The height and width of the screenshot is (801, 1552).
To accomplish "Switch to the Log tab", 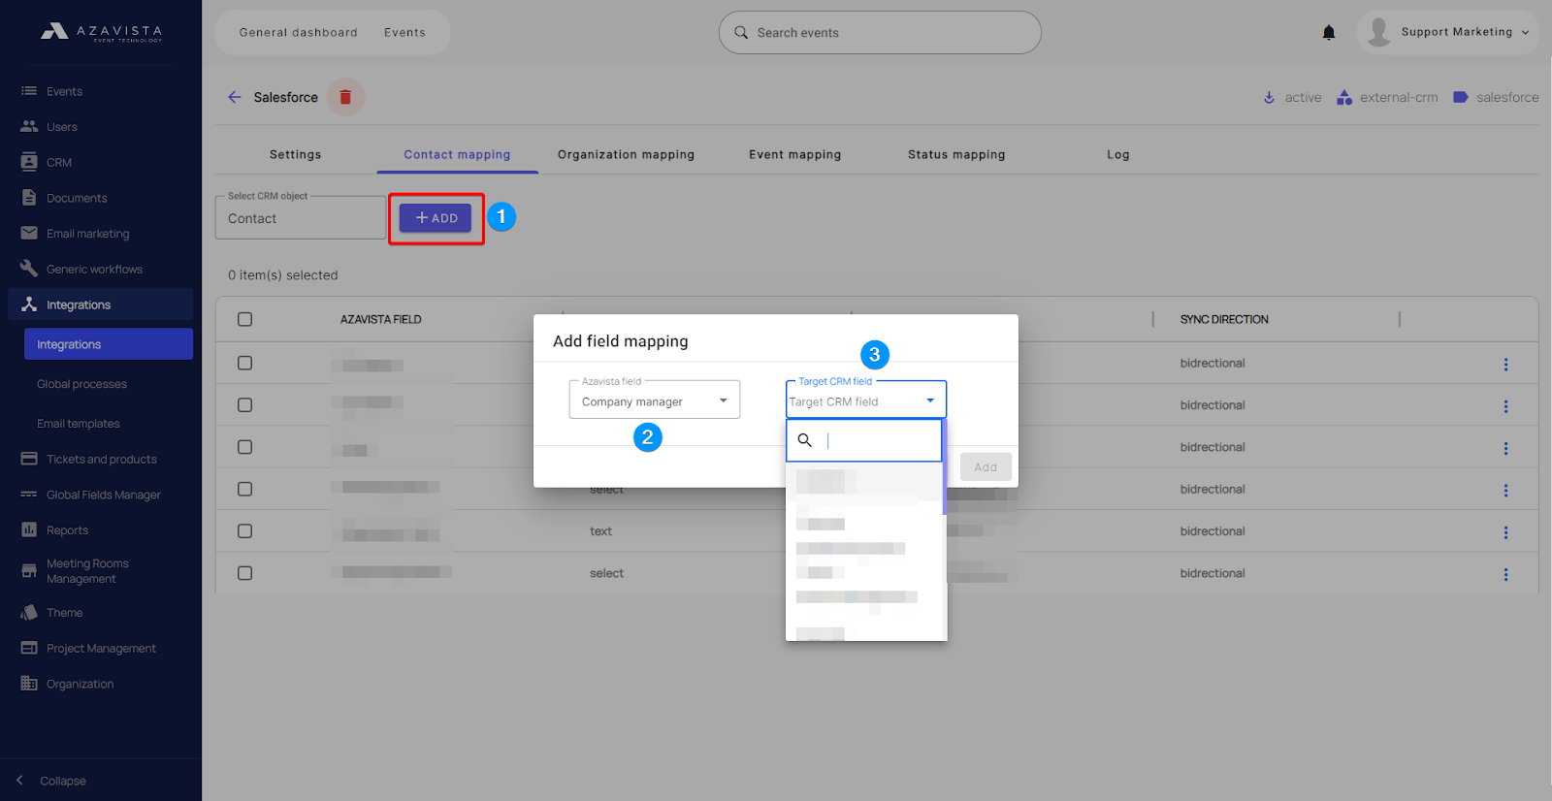I will [x=1118, y=154].
